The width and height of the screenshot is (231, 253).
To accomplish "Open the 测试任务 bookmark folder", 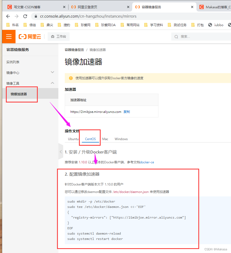I will pos(177,25).
